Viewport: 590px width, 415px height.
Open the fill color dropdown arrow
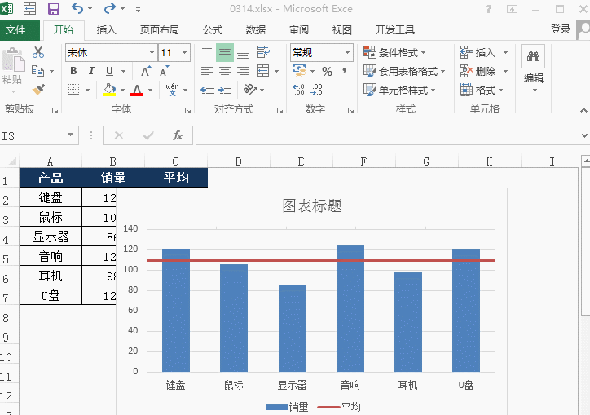[123, 90]
